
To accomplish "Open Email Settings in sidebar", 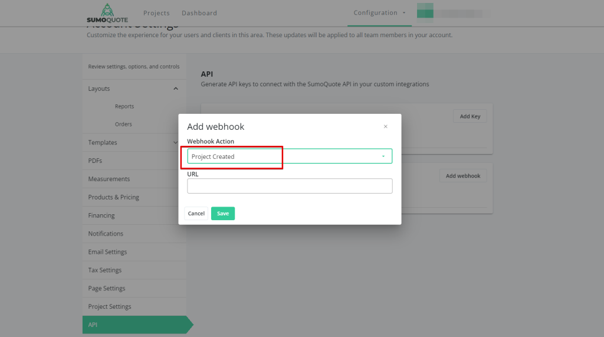I will point(107,252).
